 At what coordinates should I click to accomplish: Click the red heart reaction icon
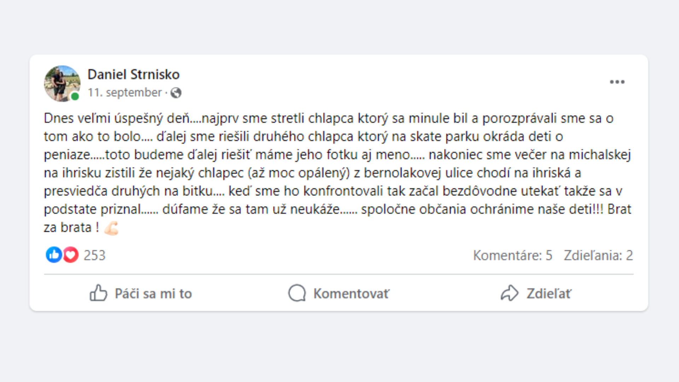click(x=71, y=255)
